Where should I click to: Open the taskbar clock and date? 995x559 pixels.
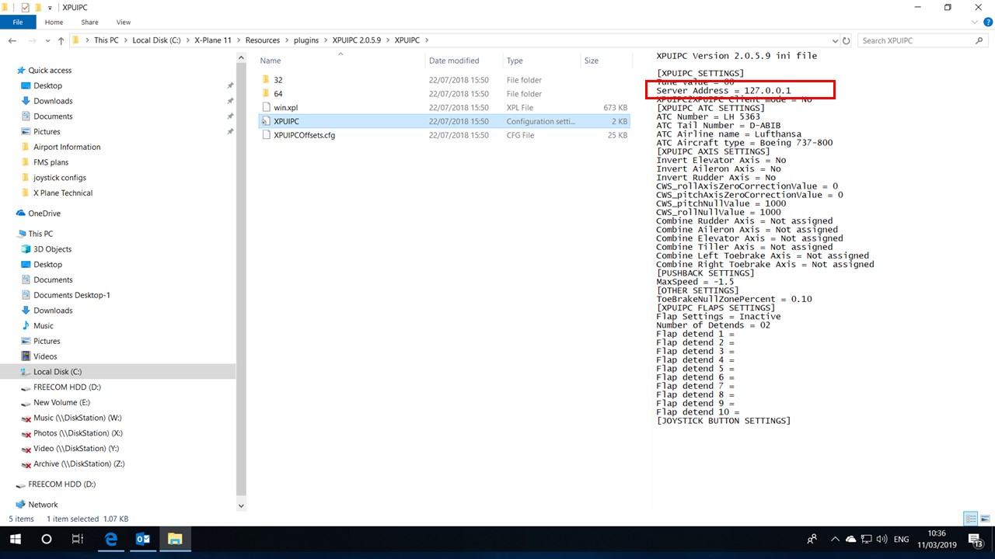pos(936,539)
